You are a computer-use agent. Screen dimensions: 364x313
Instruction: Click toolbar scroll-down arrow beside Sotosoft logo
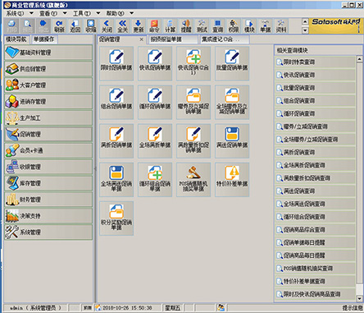tap(305, 30)
